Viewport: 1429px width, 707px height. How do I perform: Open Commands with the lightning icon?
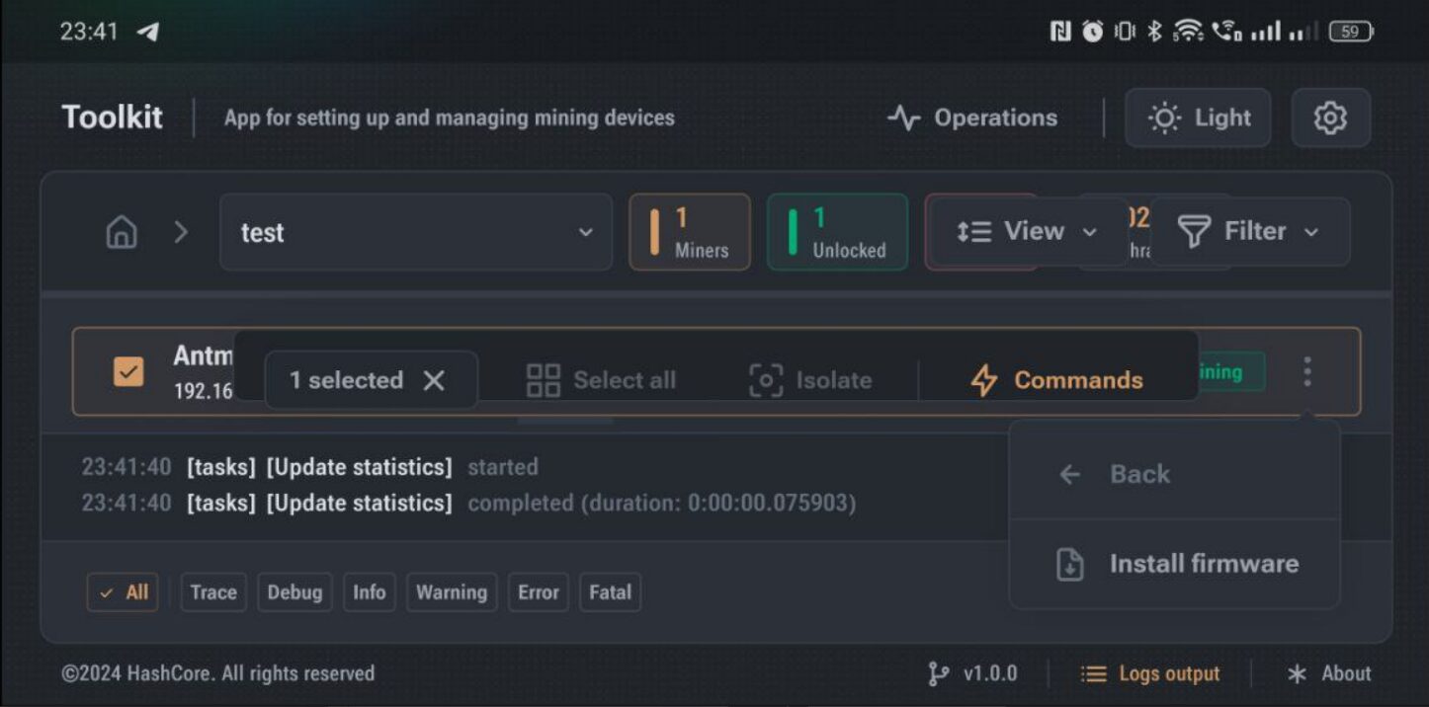[984, 380]
